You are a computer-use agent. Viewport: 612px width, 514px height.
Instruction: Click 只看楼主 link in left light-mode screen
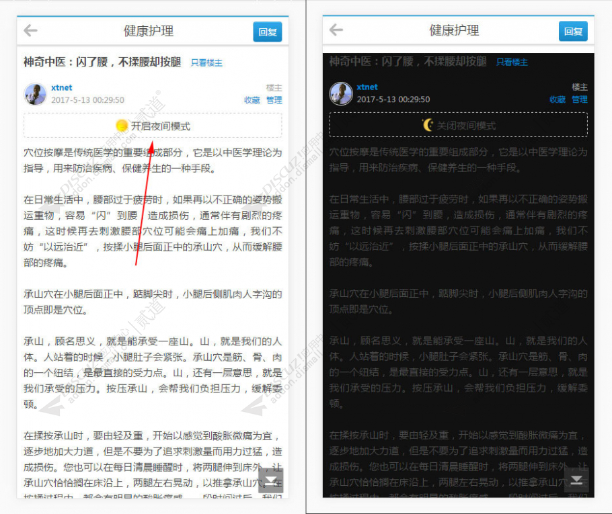click(206, 62)
